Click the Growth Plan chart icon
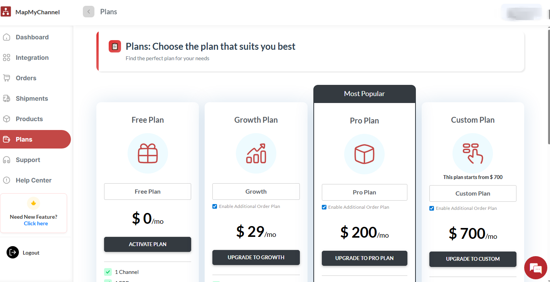This screenshot has width=550, height=282. point(256,153)
